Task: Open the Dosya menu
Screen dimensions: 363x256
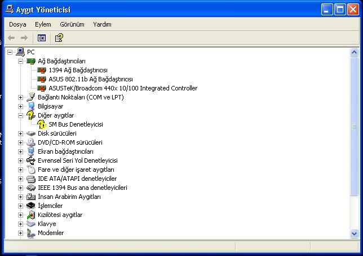Action: [17, 24]
